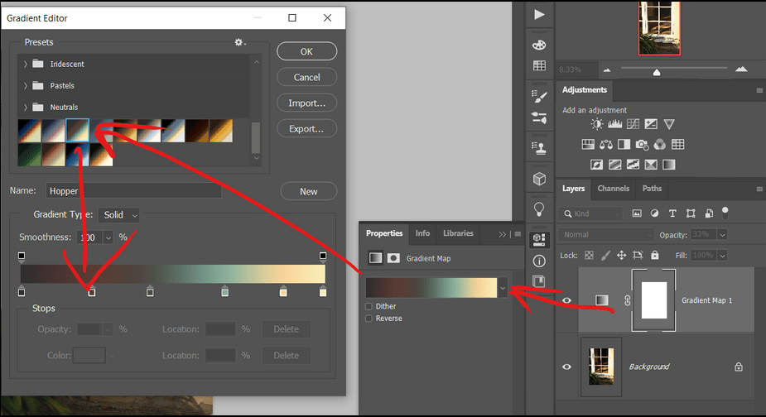Click the Color Balance scales icon
Viewport: 766px width, 417px height.
[605, 144]
